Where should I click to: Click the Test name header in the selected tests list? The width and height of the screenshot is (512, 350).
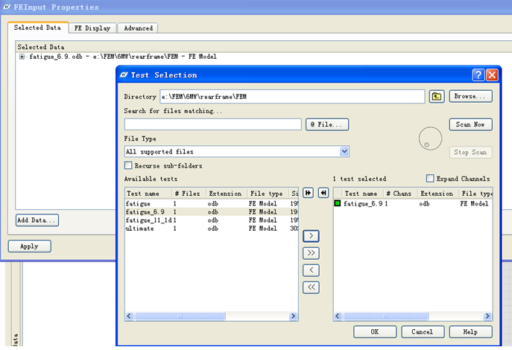pos(363,194)
